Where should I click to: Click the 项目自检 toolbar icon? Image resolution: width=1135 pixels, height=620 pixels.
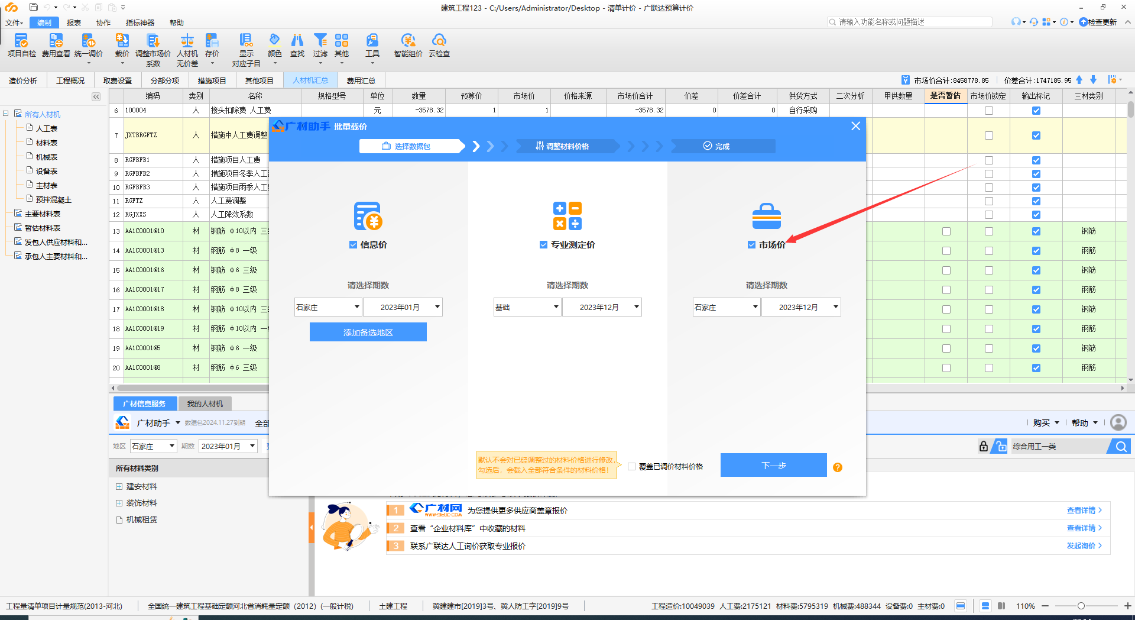[21, 46]
